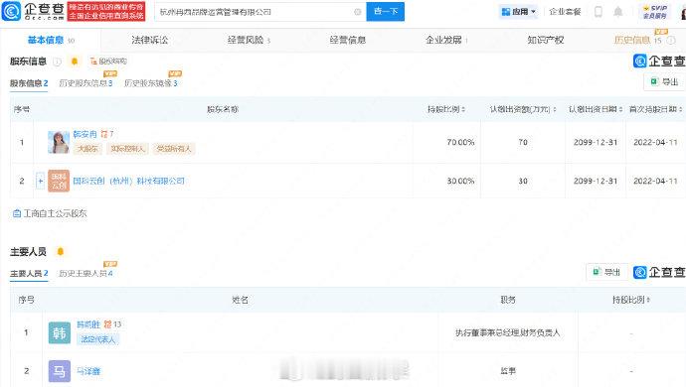Click the 实际控制人 tag
Viewport: 686px width, 387px height.
pos(127,149)
